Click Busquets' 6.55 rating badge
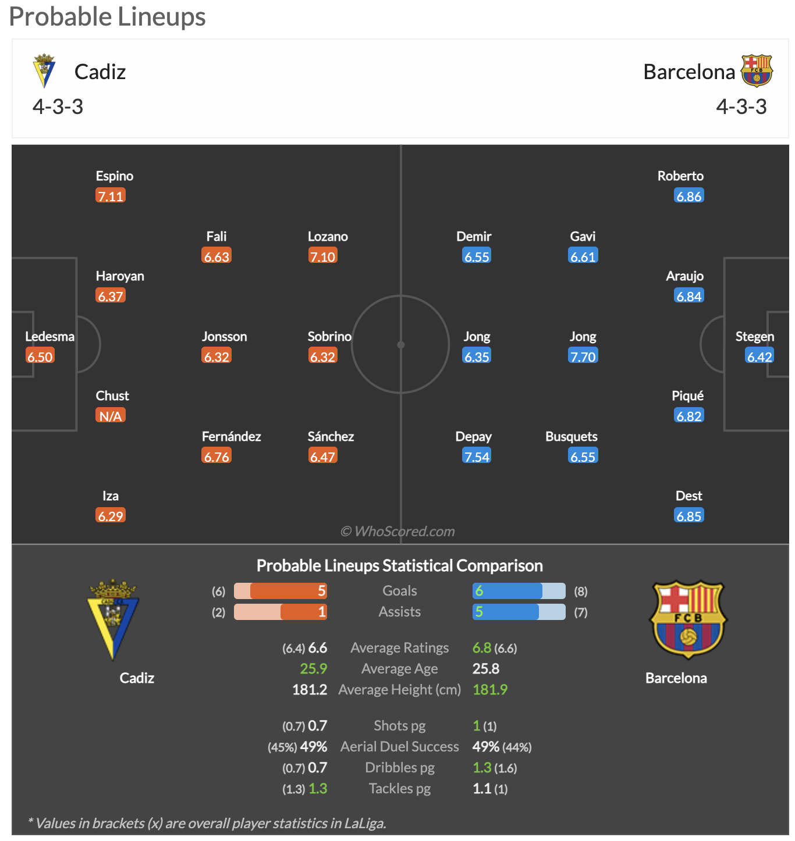Screen dimensions: 795x841 coord(583,457)
